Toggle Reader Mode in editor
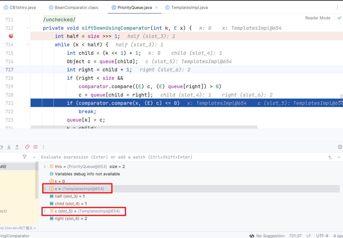The height and width of the screenshot is (238, 343). tap(318, 18)
